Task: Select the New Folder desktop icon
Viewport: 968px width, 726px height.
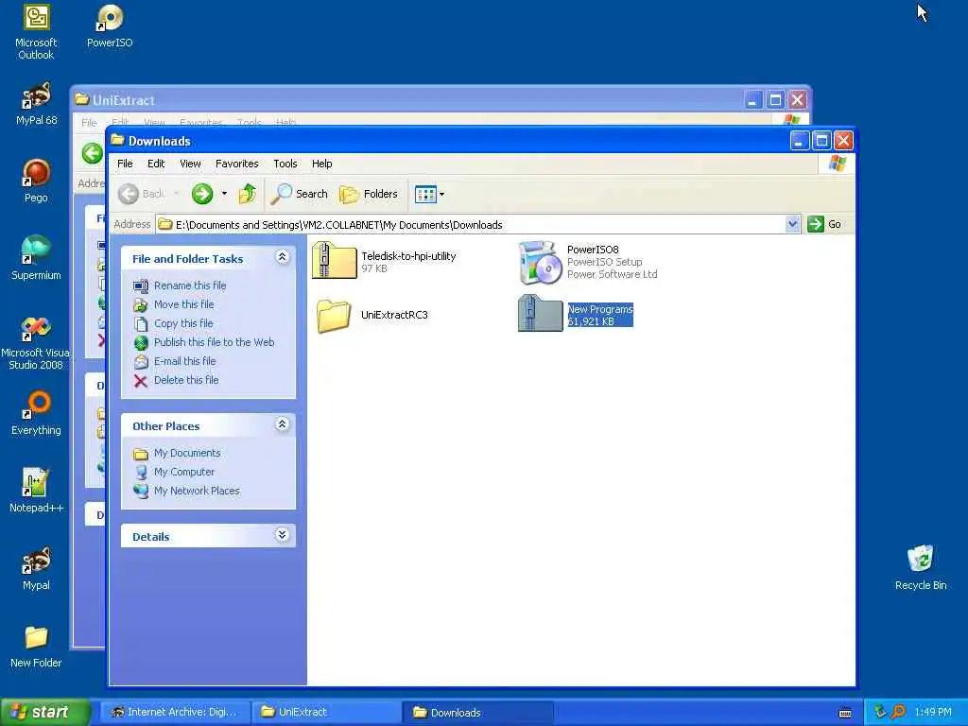Action: pyautogui.click(x=37, y=646)
